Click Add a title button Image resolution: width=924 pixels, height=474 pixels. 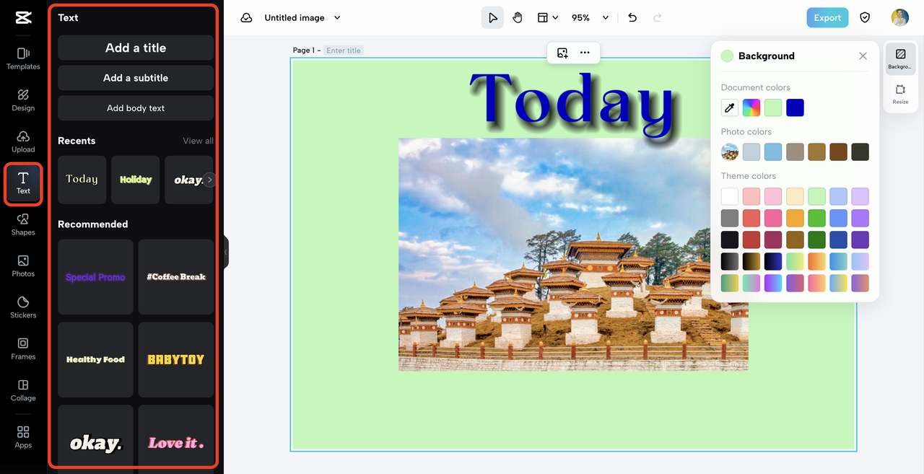(x=136, y=48)
